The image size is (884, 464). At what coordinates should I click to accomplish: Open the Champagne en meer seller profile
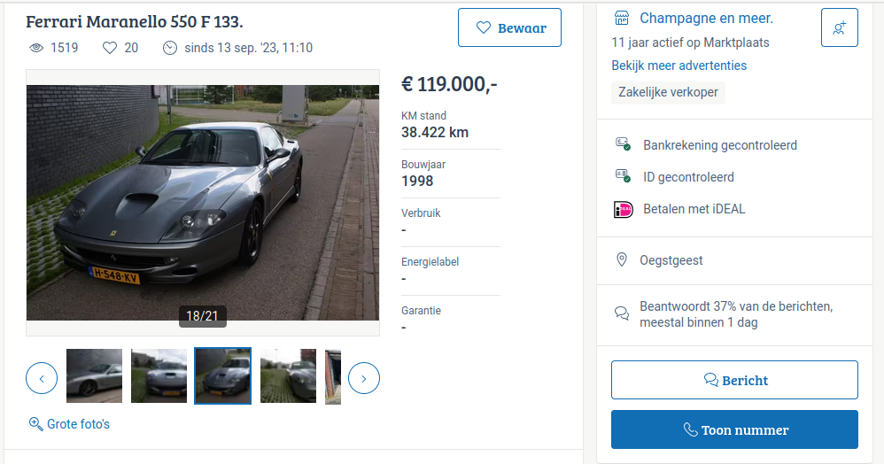click(706, 19)
